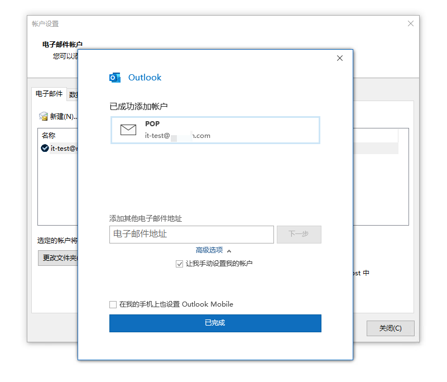This screenshot has width=447, height=382.
Task: Close the 帐户设置 window with X
Action: click(411, 23)
